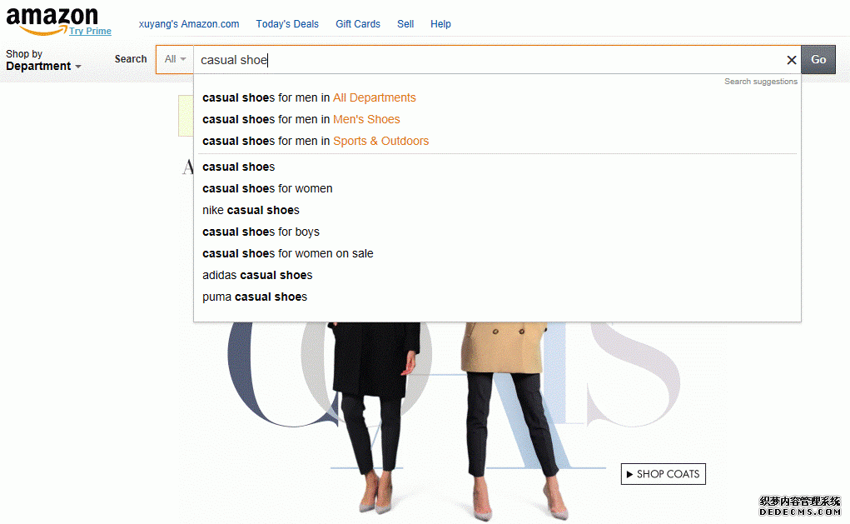Go to Today's Deals
The height and width of the screenshot is (524, 850).
(287, 24)
